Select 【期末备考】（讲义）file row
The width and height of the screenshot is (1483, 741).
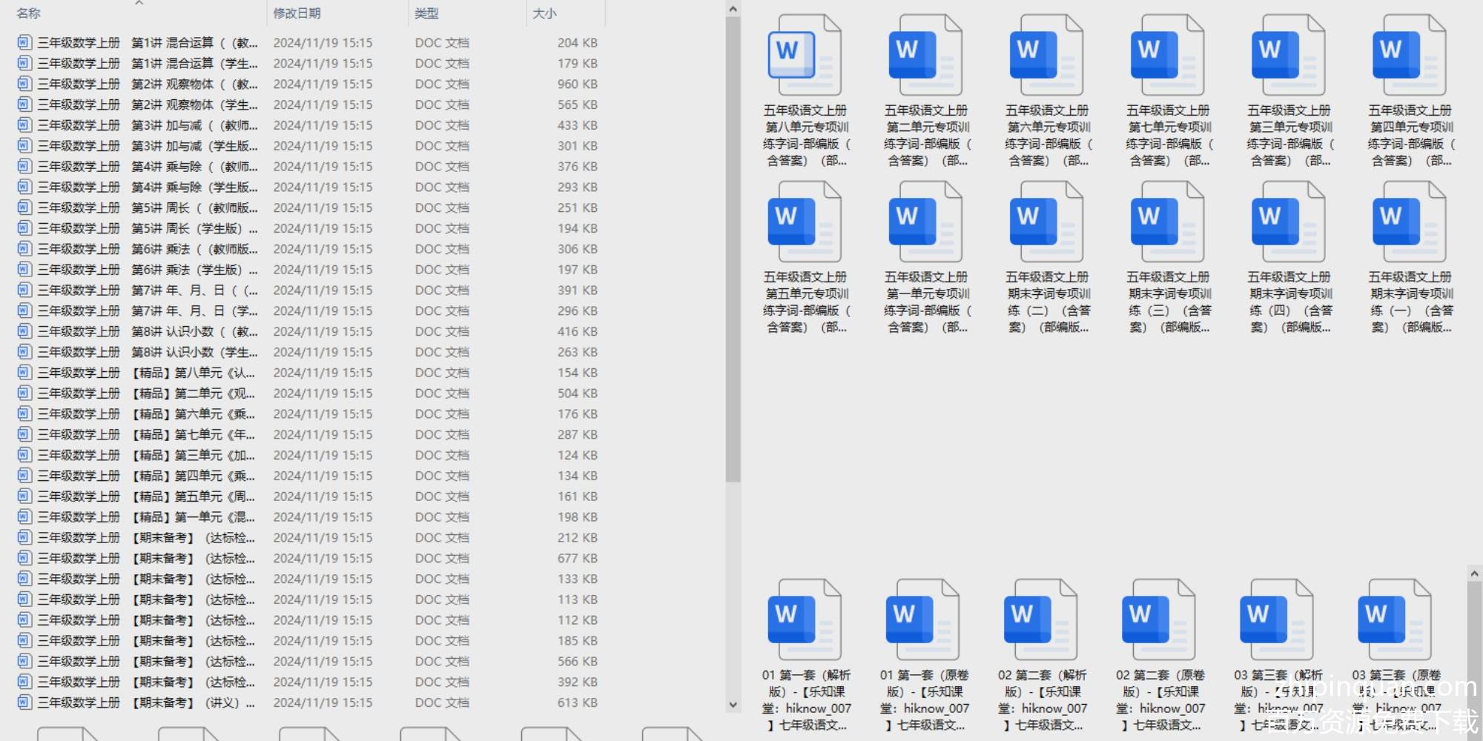[x=193, y=702]
